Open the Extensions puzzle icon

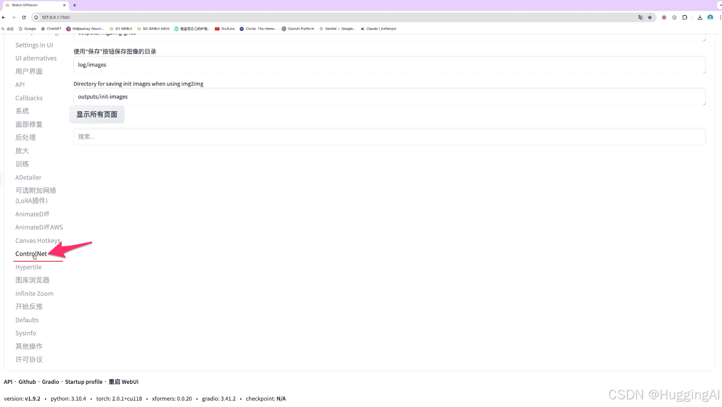click(684, 17)
